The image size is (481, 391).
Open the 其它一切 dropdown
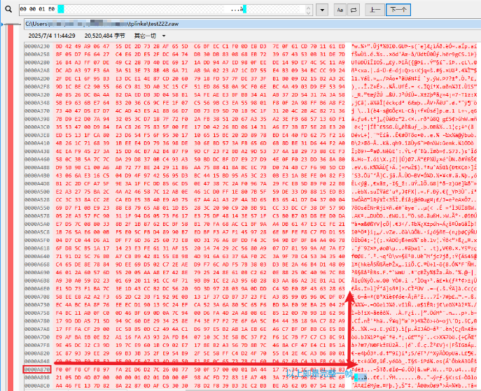click(150, 36)
